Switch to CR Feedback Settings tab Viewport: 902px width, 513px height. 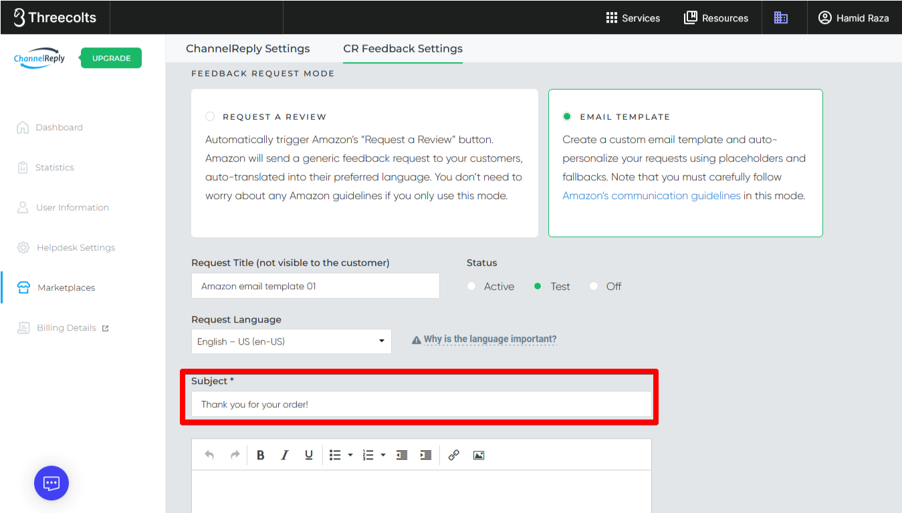click(403, 49)
